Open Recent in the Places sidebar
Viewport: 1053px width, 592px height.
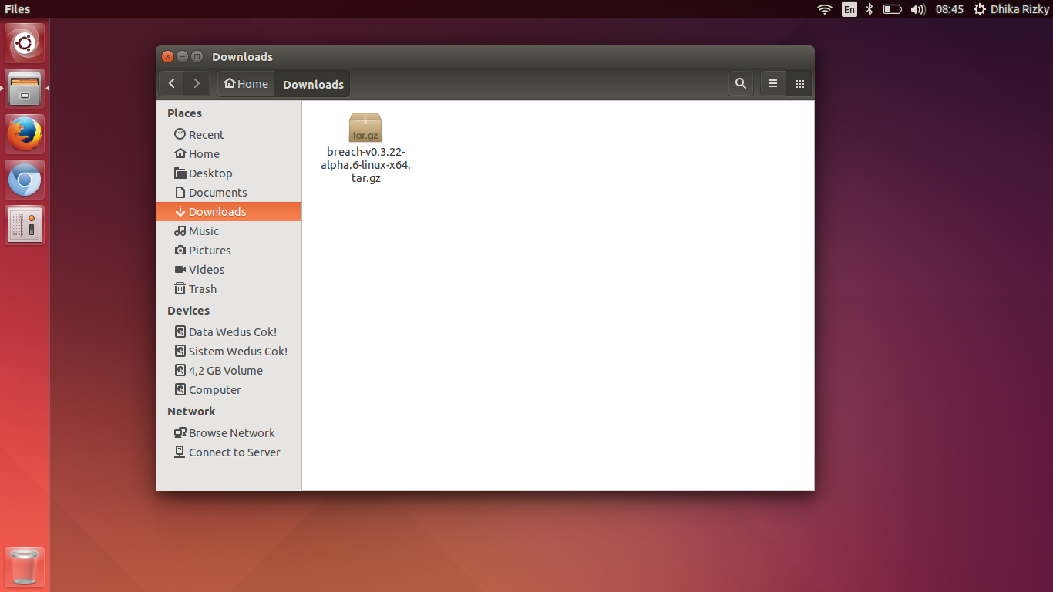[228, 134]
